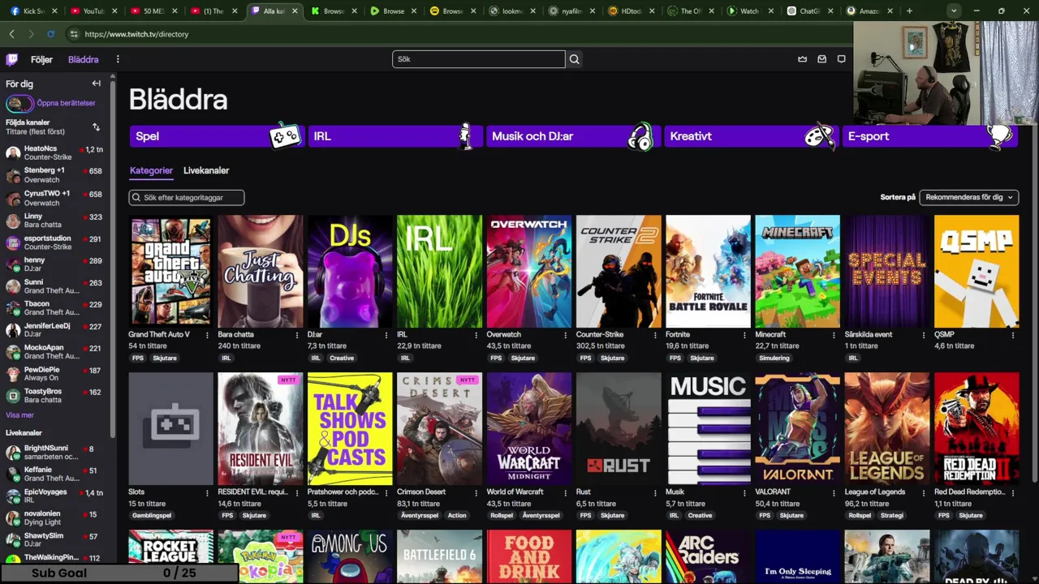Open more options for Rust category
1039x584 pixels.
point(654,492)
